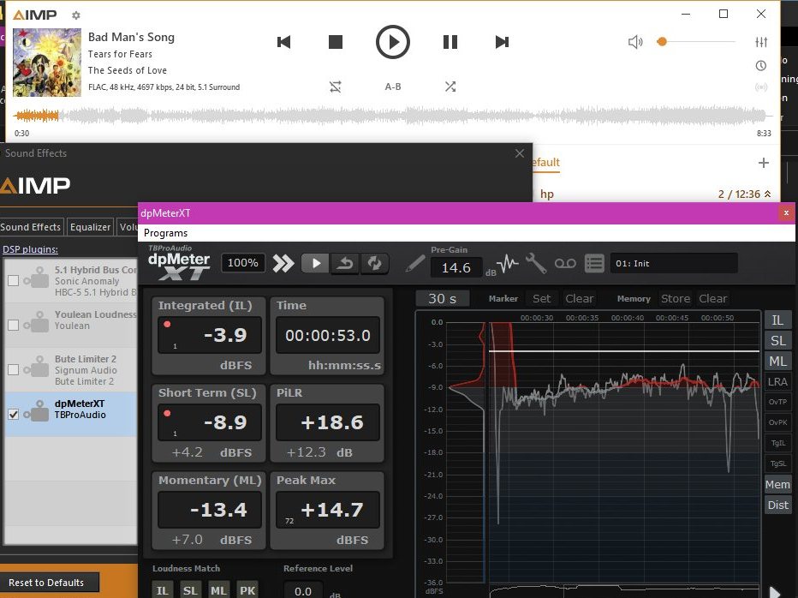Collapse the hp playlist group chevron
The height and width of the screenshot is (598, 798).
coord(767,194)
